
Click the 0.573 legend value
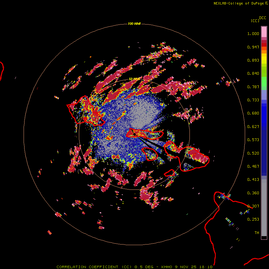[253, 140]
